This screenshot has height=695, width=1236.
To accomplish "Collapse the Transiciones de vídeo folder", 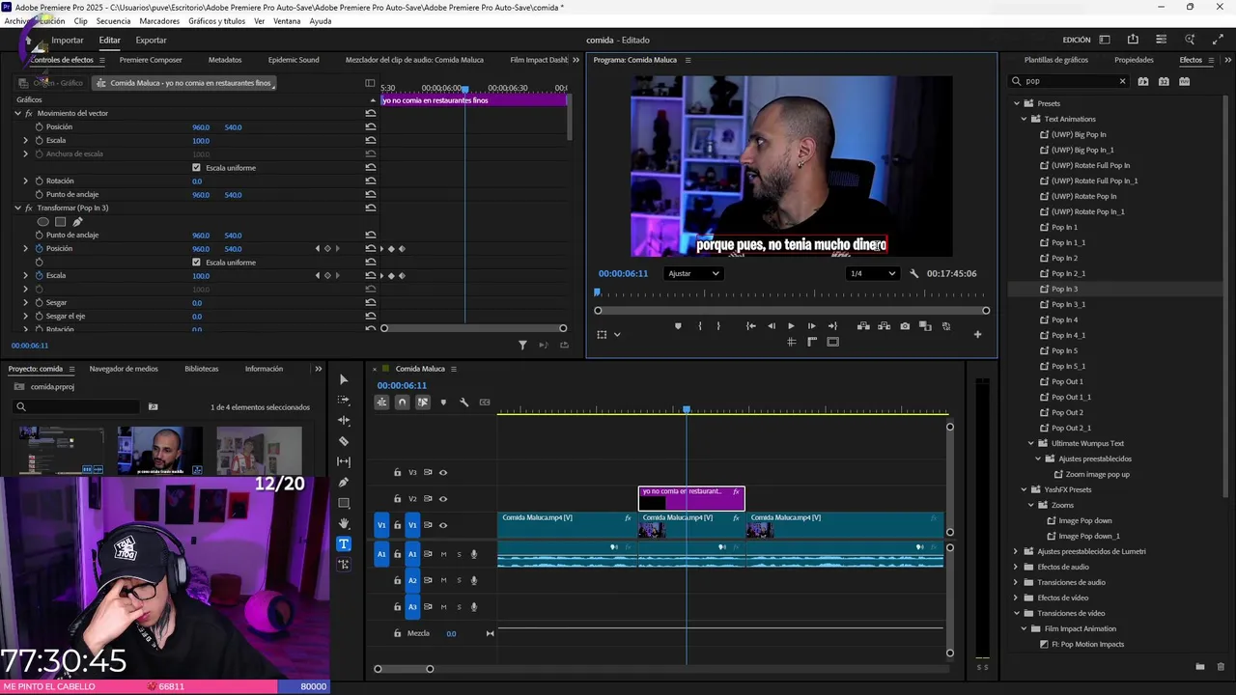I will (x=1016, y=613).
